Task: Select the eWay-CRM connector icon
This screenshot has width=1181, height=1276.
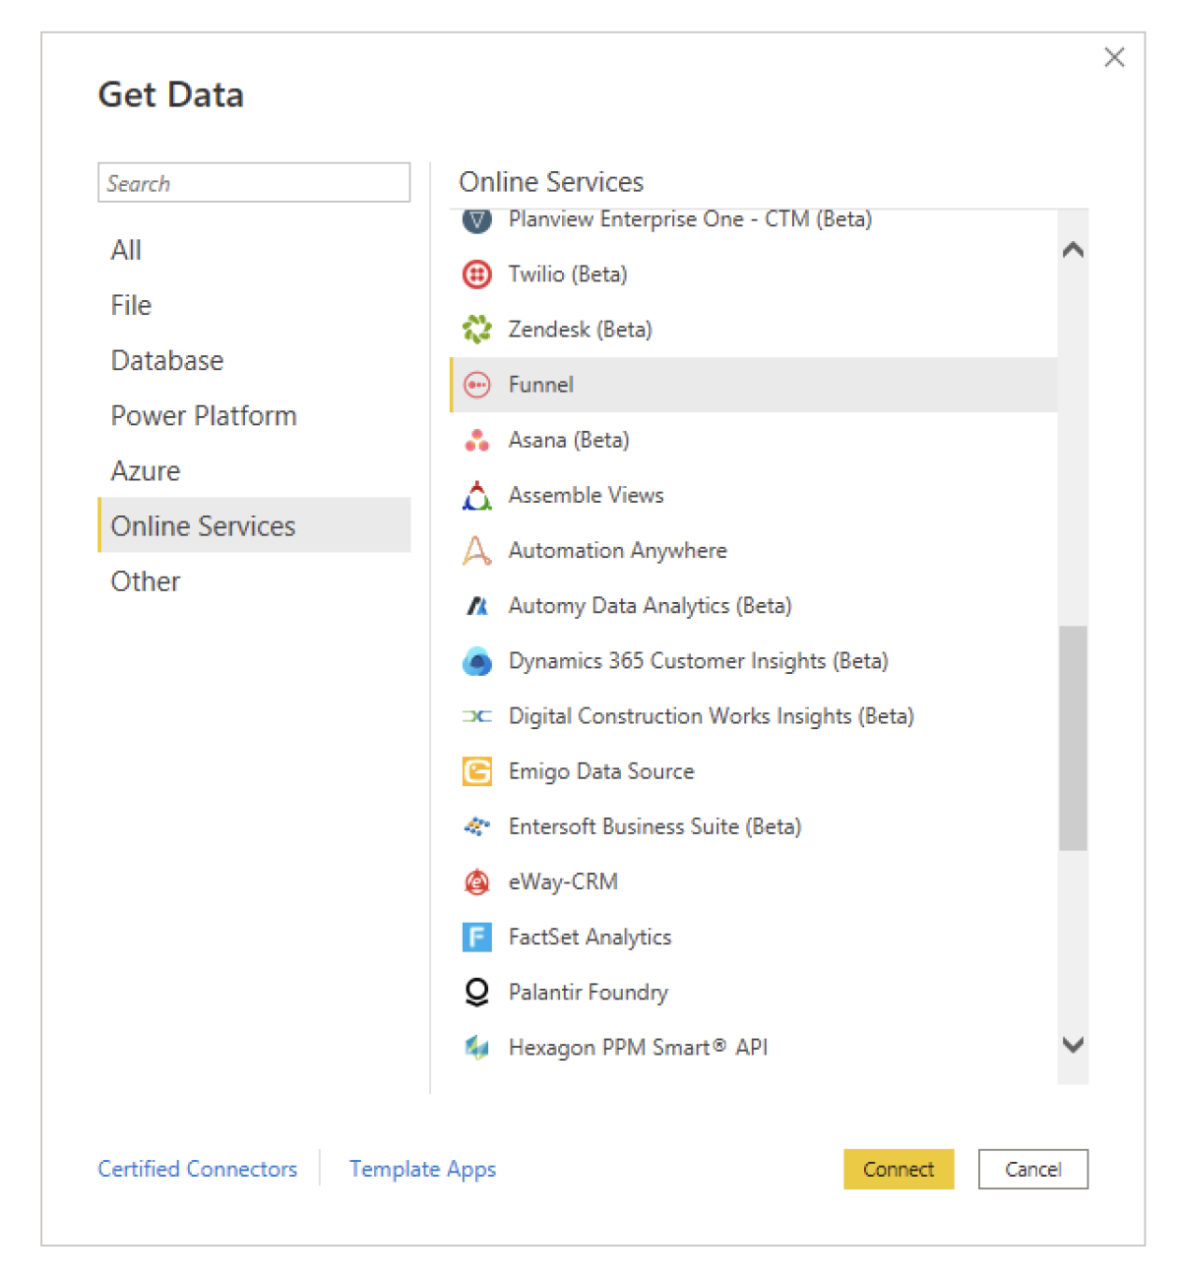Action: tap(476, 881)
